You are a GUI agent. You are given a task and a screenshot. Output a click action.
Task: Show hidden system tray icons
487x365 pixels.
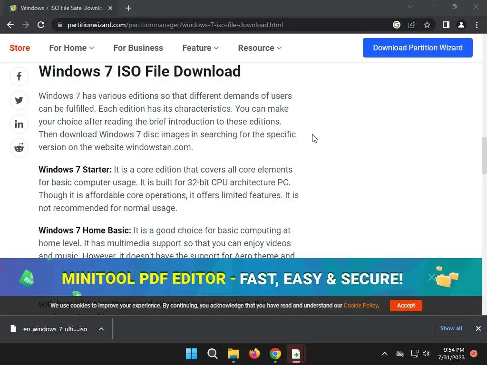(x=384, y=354)
